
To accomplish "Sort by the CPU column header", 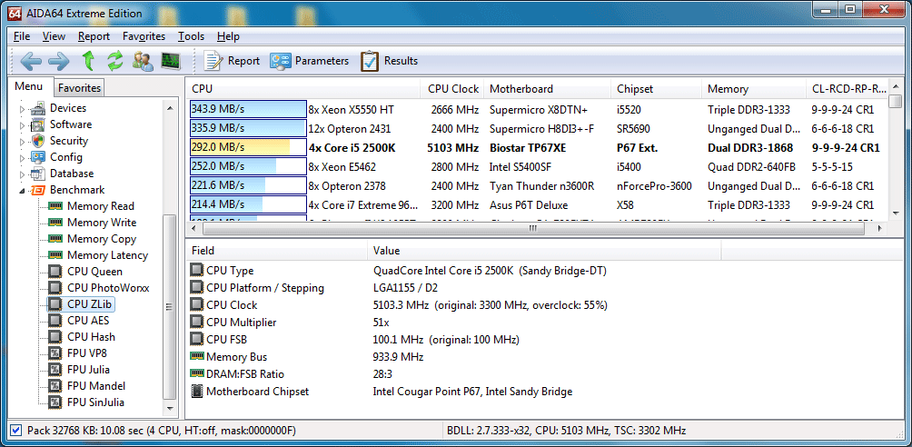I will pos(302,88).
